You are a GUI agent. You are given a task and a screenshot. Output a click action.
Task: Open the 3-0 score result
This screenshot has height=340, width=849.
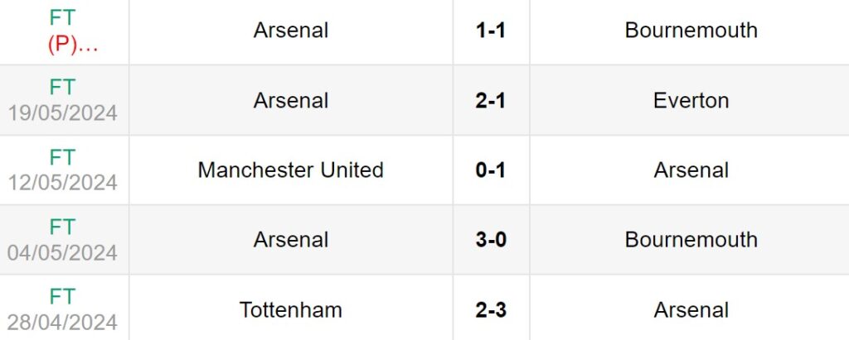(x=491, y=240)
